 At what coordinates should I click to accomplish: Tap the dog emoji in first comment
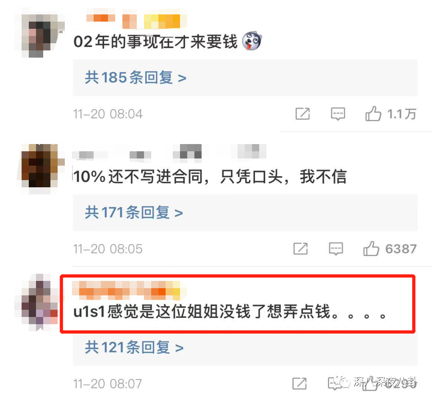click(x=252, y=41)
